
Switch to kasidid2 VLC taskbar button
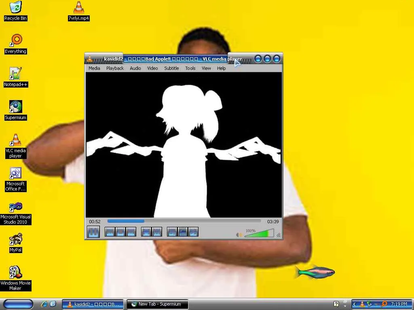[x=93, y=304]
